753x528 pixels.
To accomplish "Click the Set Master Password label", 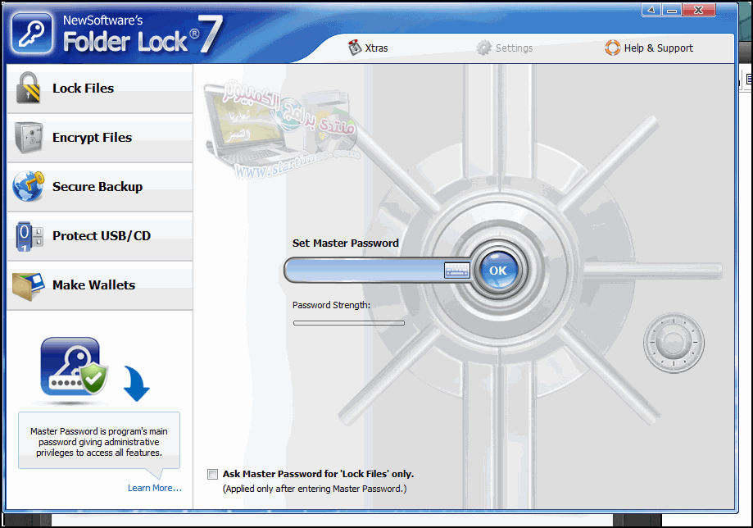I will coord(345,244).
